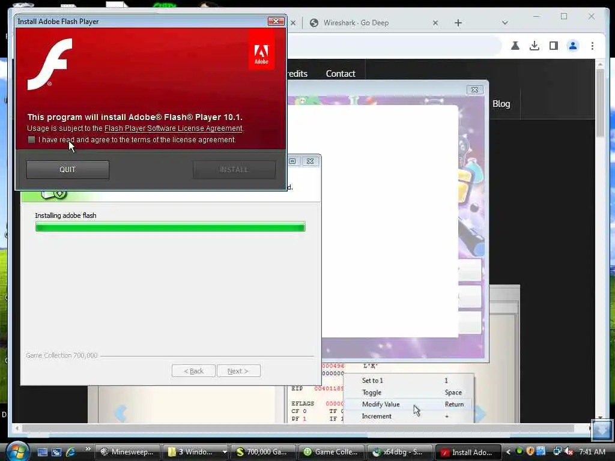Close the Wireshark - Go Deep tab

coord(435,23)
